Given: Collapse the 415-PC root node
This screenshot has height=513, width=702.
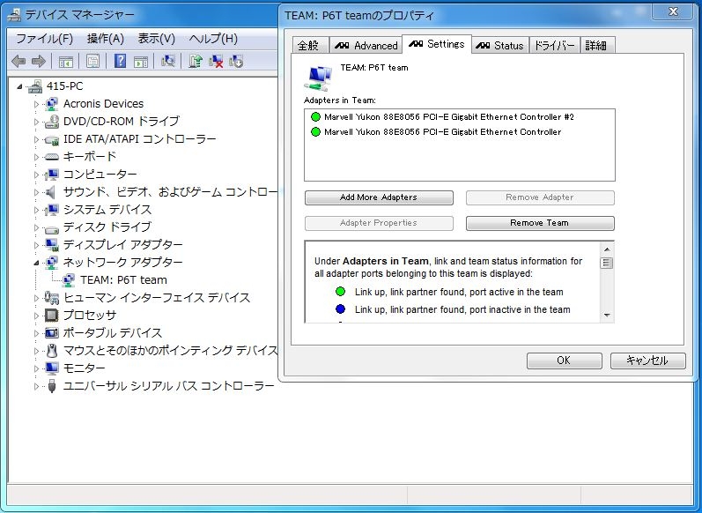Looking at the screenshot, I should point(19,86).
